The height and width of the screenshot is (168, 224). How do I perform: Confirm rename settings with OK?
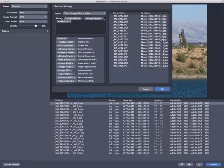tap(162, 89)
